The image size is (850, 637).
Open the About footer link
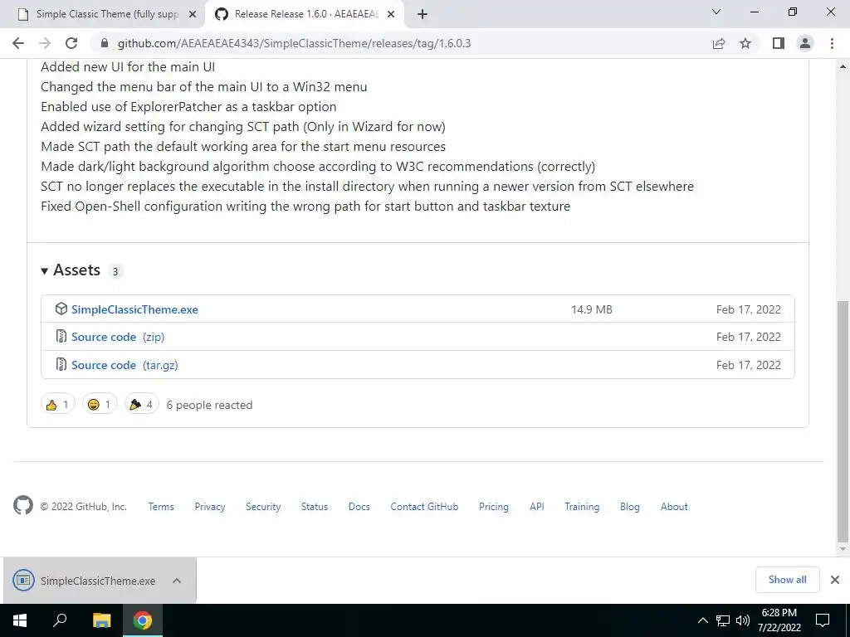click(x=674, y=507)
